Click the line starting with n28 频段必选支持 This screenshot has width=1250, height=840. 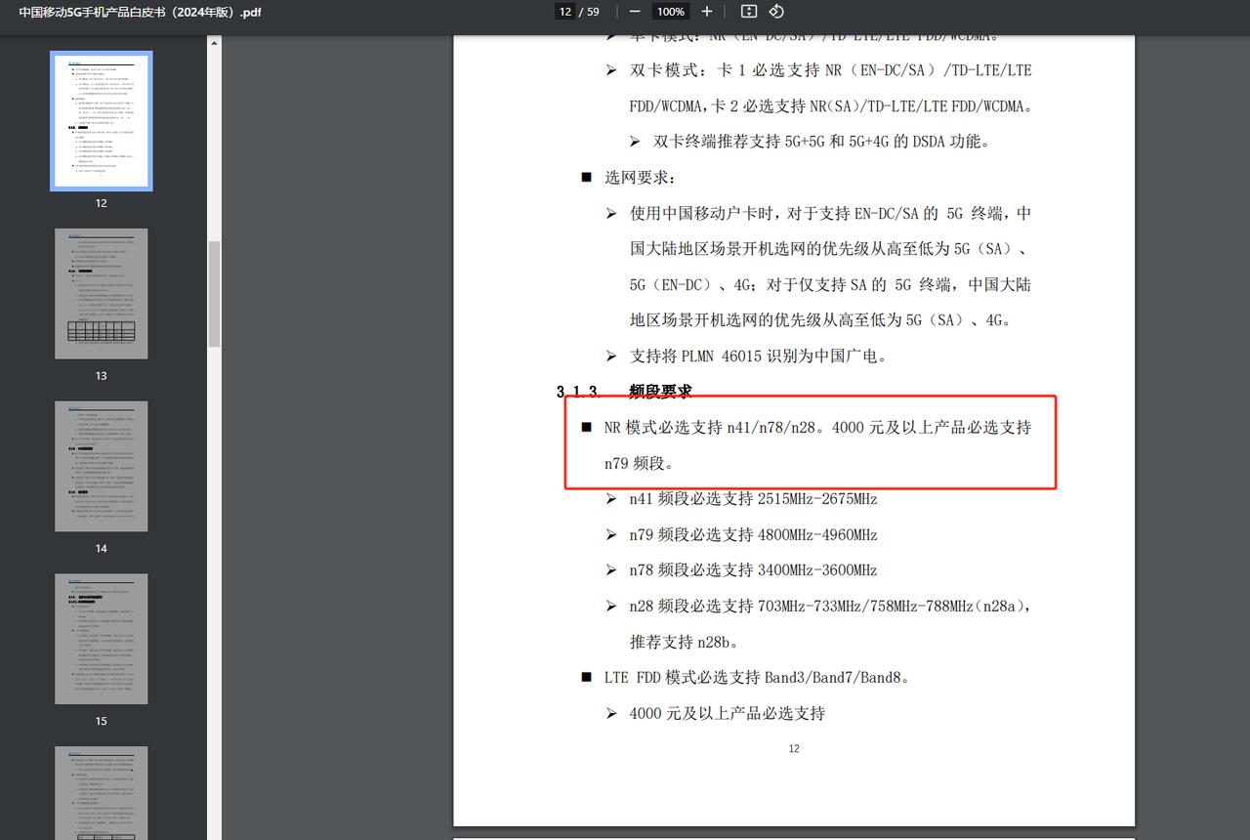tap(830, 607)
